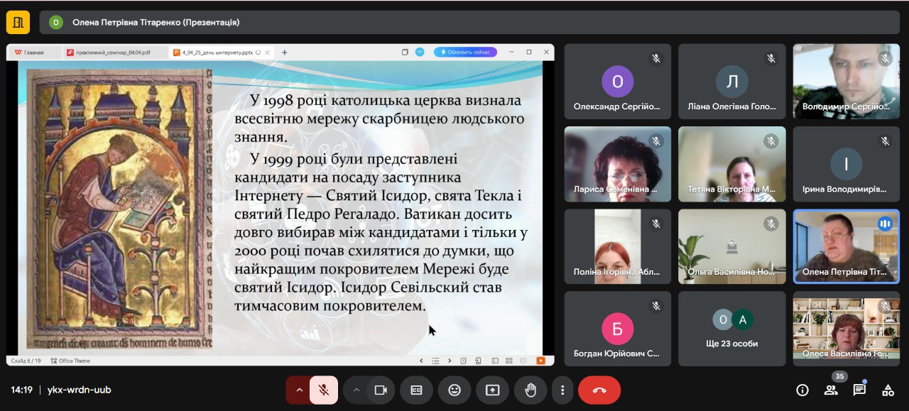Select Ольга Василівна video tile
This screenshot has height=411, width=909.
tap(732, 246)
